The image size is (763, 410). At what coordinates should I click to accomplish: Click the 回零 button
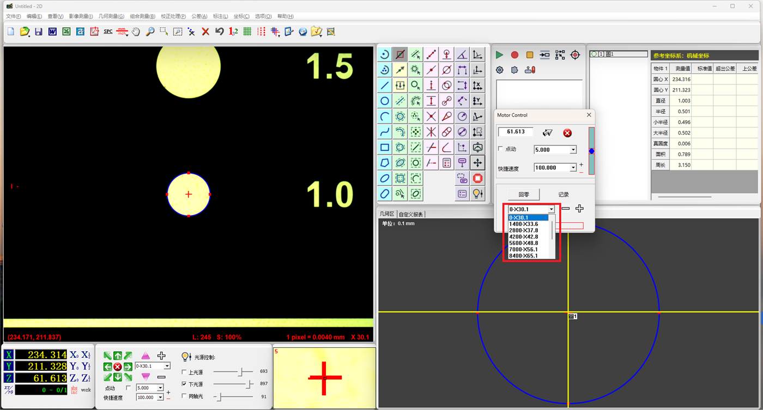pos(524,194)
